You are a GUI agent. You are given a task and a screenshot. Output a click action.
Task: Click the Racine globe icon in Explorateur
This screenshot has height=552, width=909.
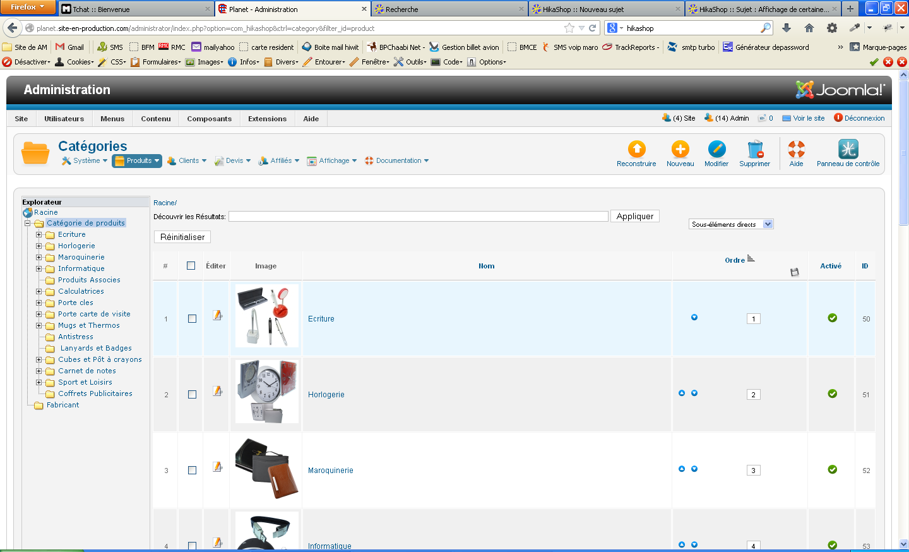tap(28, 213)
